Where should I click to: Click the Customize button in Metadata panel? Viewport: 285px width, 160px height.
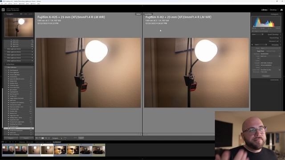pyautogui.click(x=266, y=76)
